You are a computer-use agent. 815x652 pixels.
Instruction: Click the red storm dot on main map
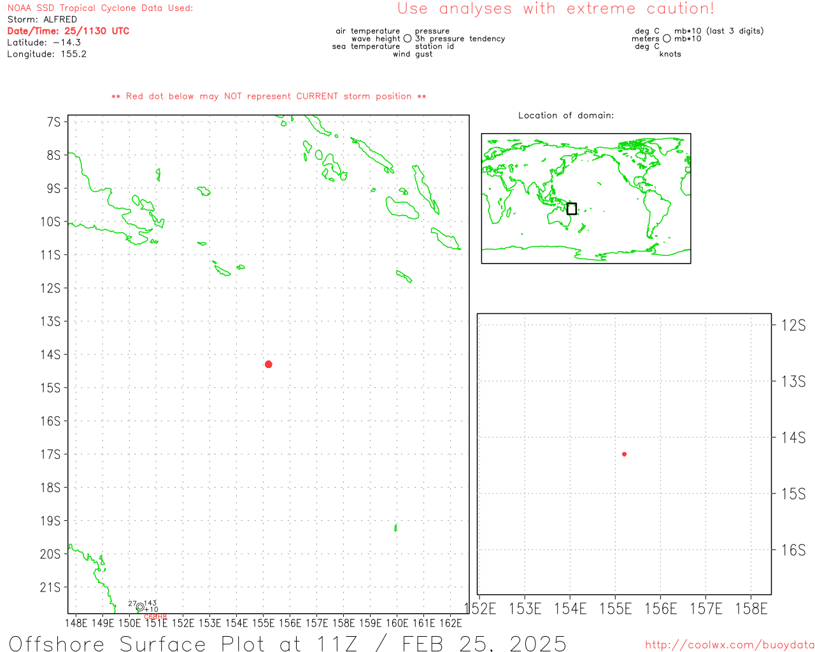tap(269, 364)
